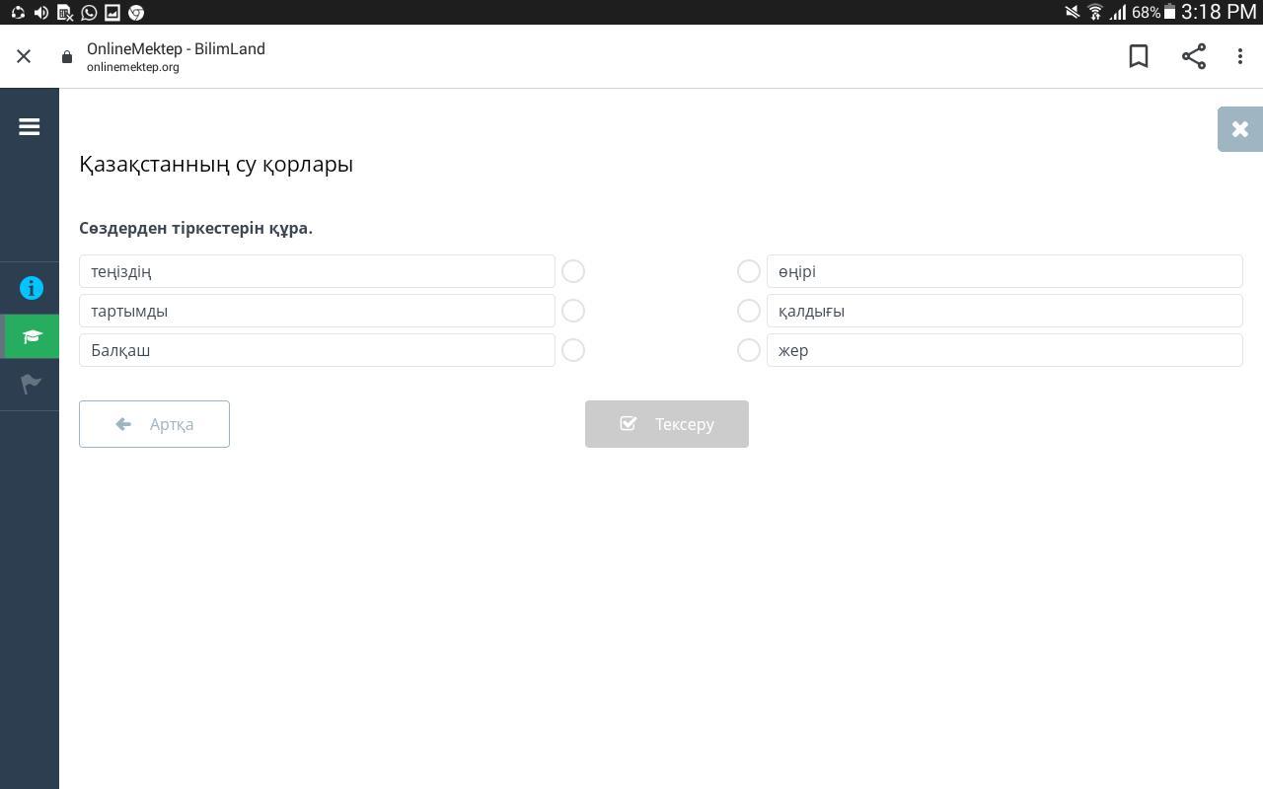Screen dimensions: 1263x789
Task: Select radio button next to Балқаш
Action: coord(573,350)
